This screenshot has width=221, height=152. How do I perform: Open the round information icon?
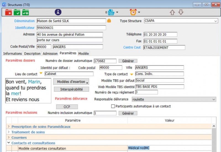(58, 12)
